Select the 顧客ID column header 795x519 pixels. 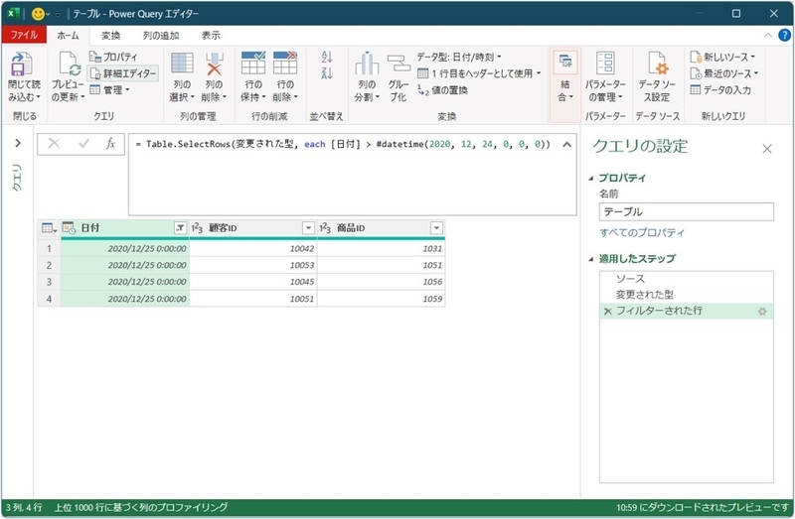pyautogui.click(x=253, y=228)
